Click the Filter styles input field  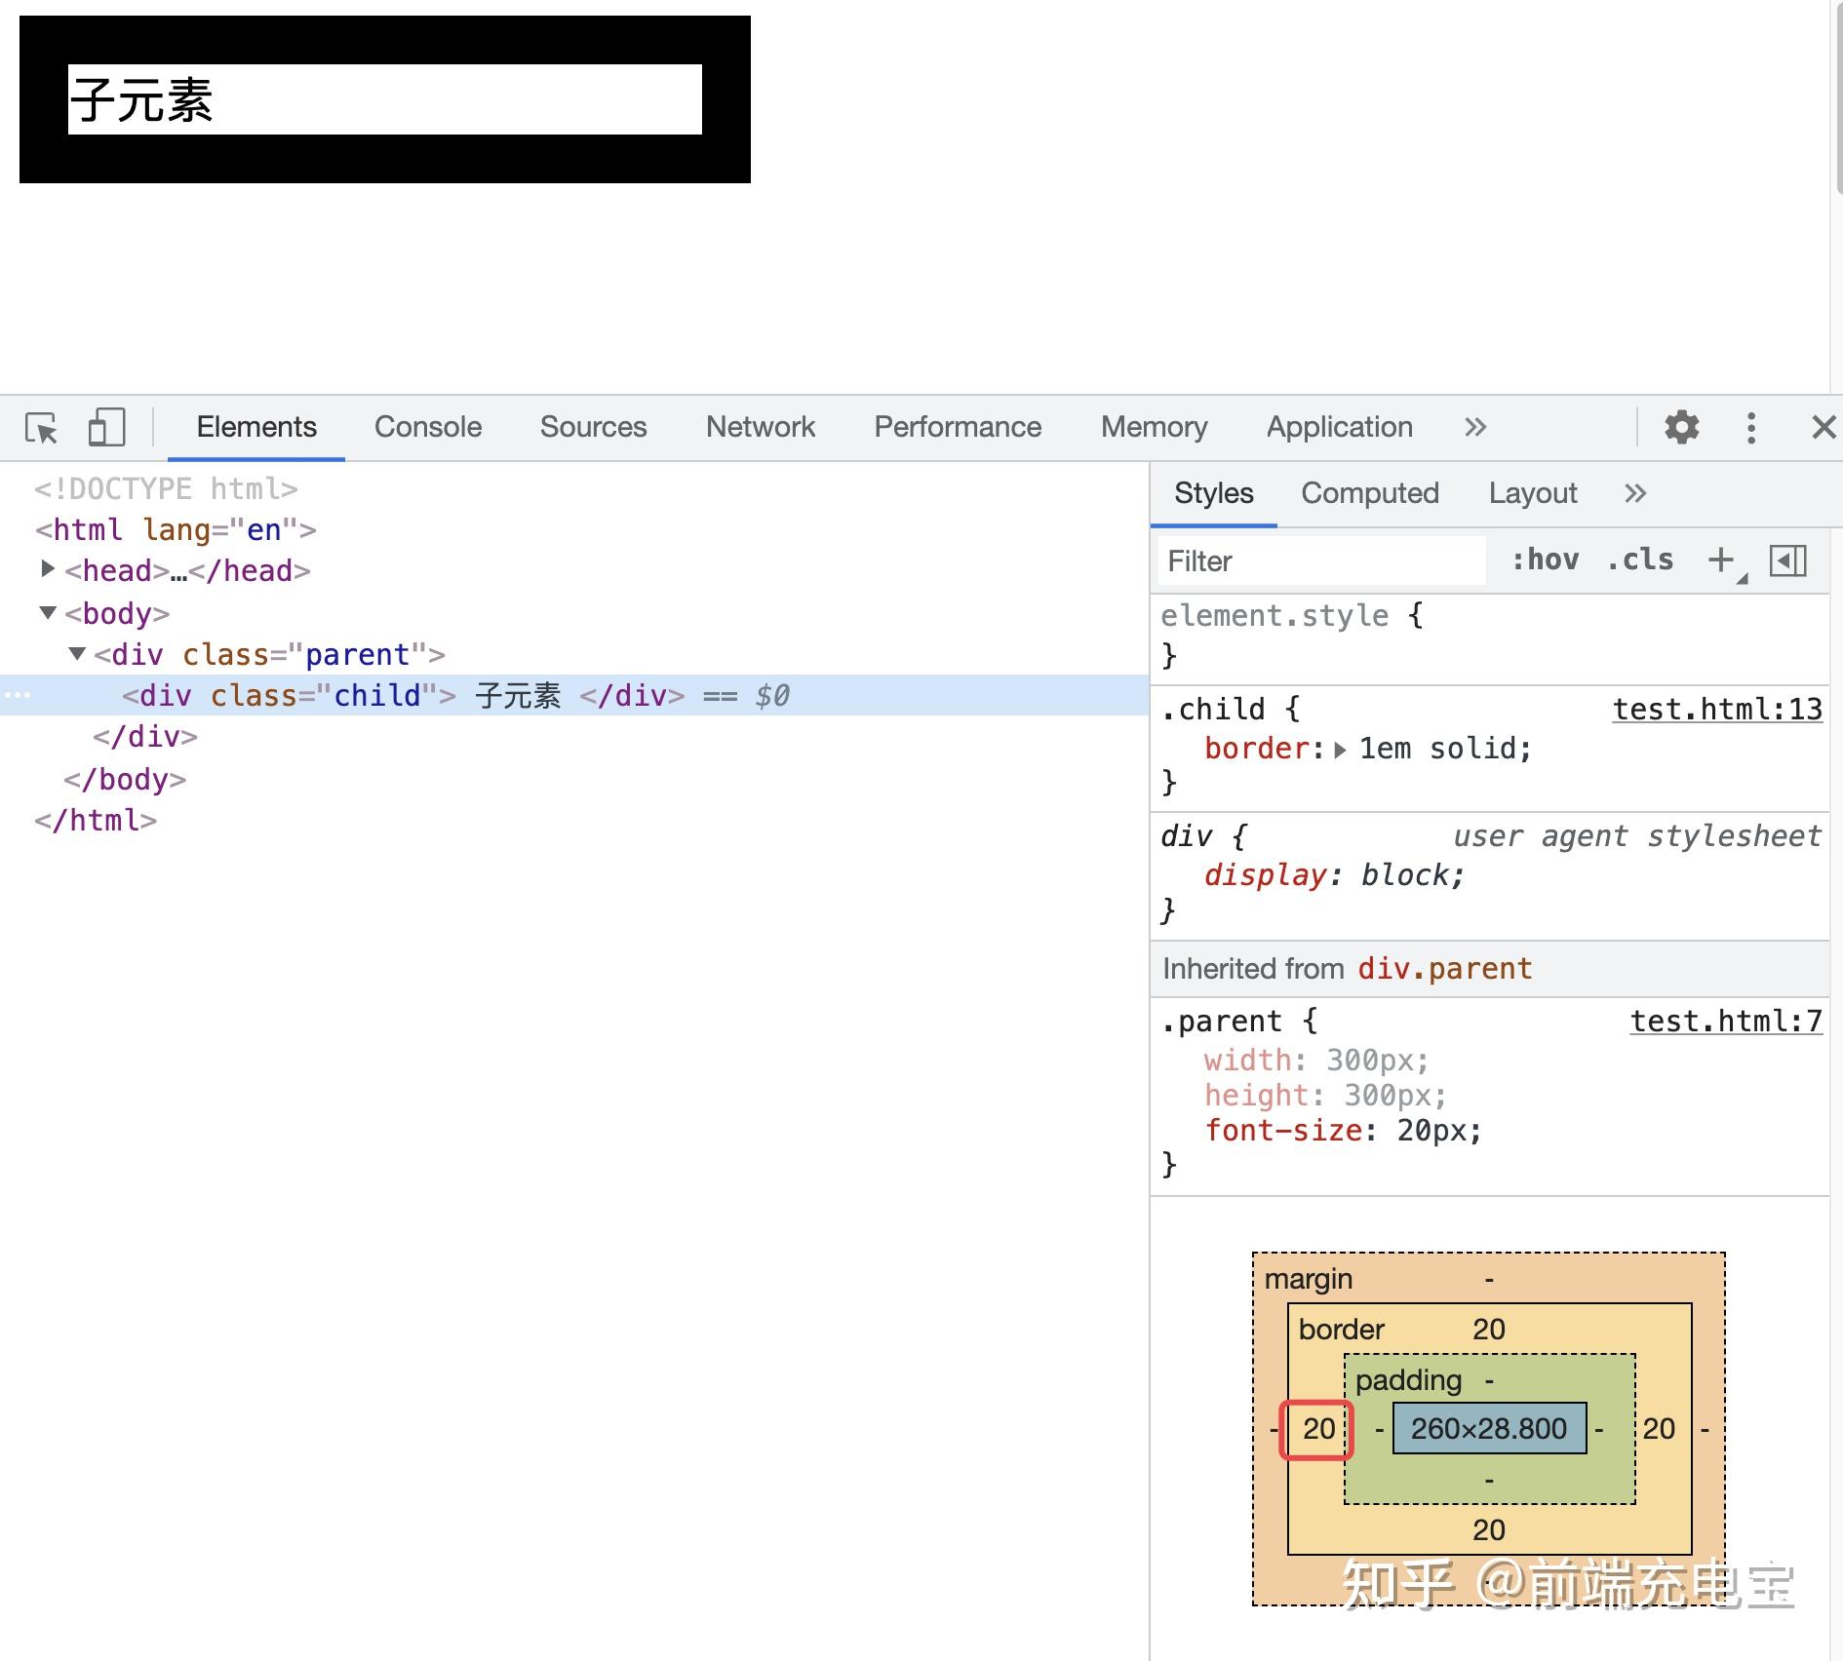point(1316,560)
